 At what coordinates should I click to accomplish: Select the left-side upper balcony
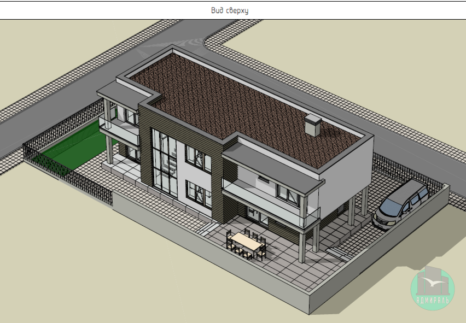click(x=119, y=126)
